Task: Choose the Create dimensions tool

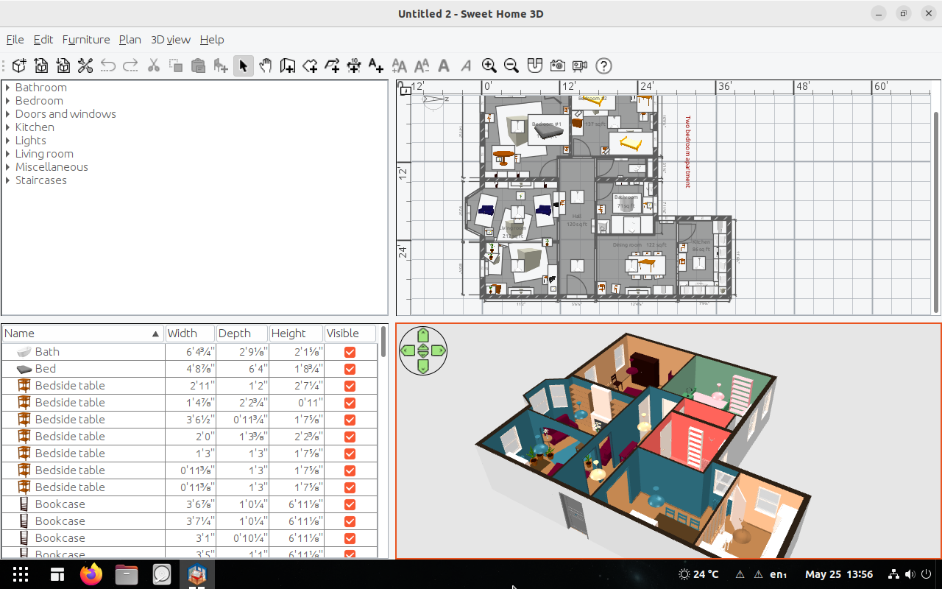Action: point(354,66)
